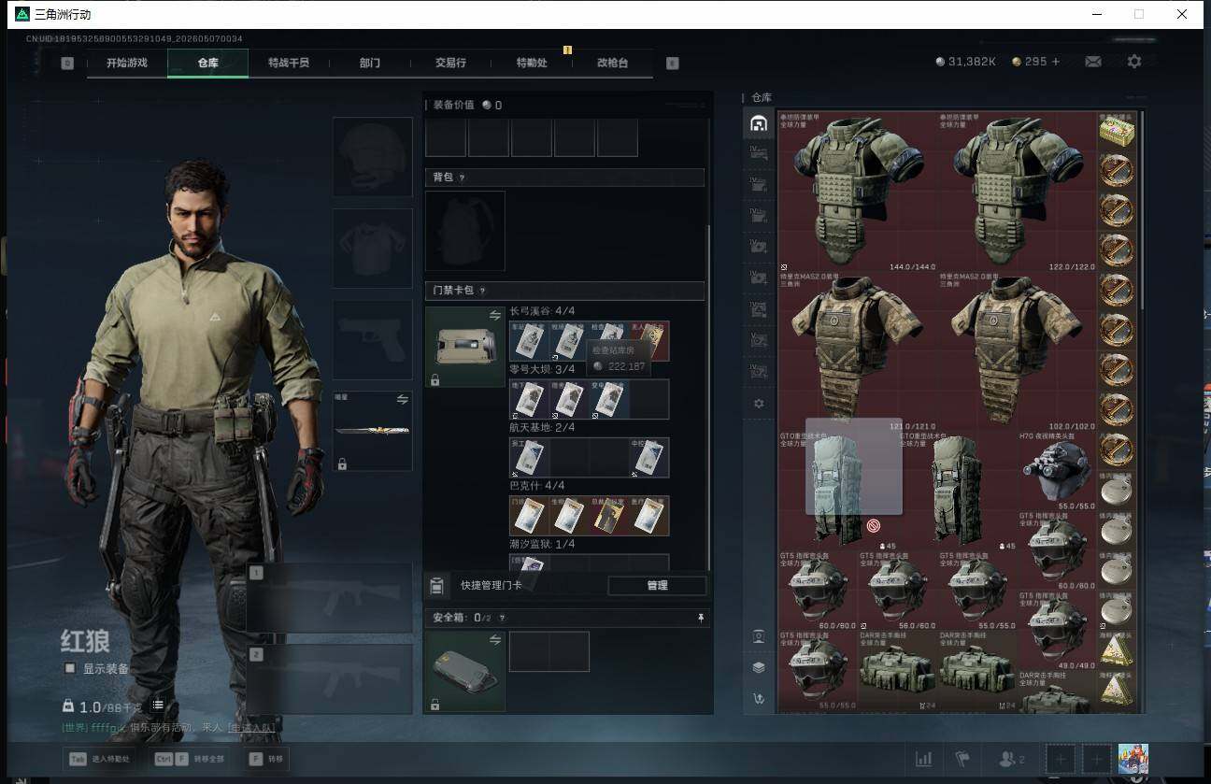This screenshot has height=784, width=1211.
Task: Open the statistics bar-chart icon
Action: pos(924,759)
